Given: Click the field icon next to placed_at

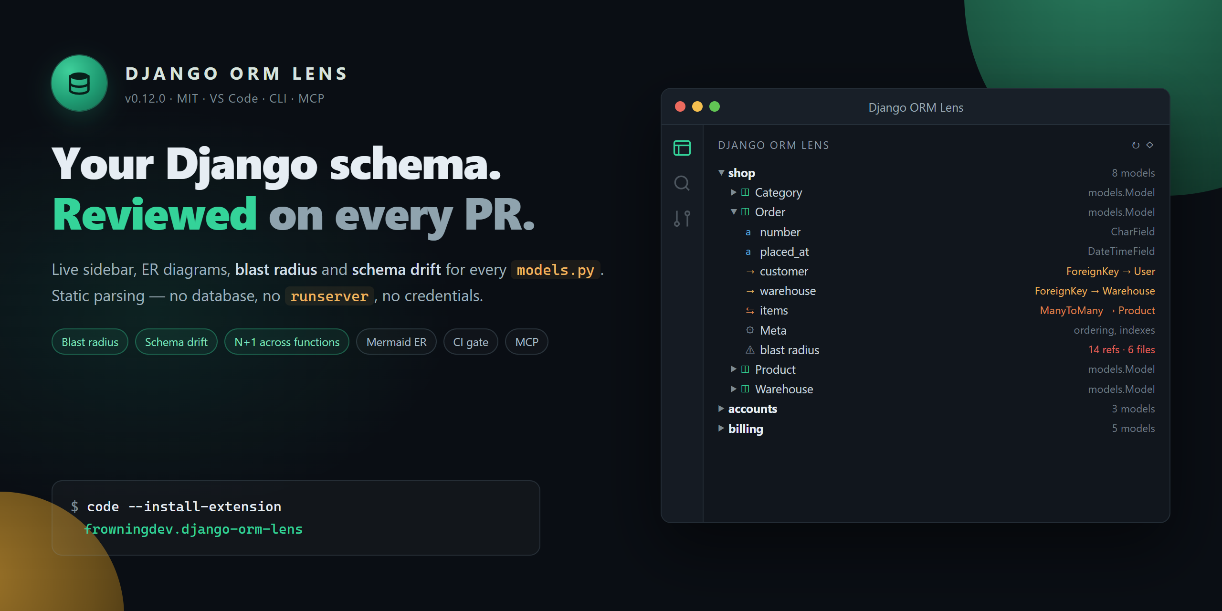Looking at the screenshot, I should [x=748, y=252].
